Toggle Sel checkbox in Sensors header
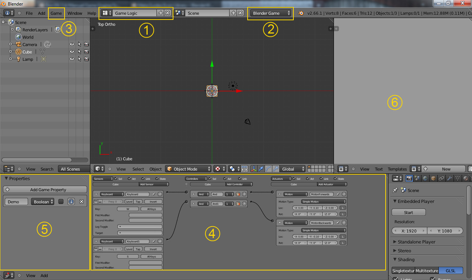The height and width of the screenshot is (280, 472). point(116,179)
